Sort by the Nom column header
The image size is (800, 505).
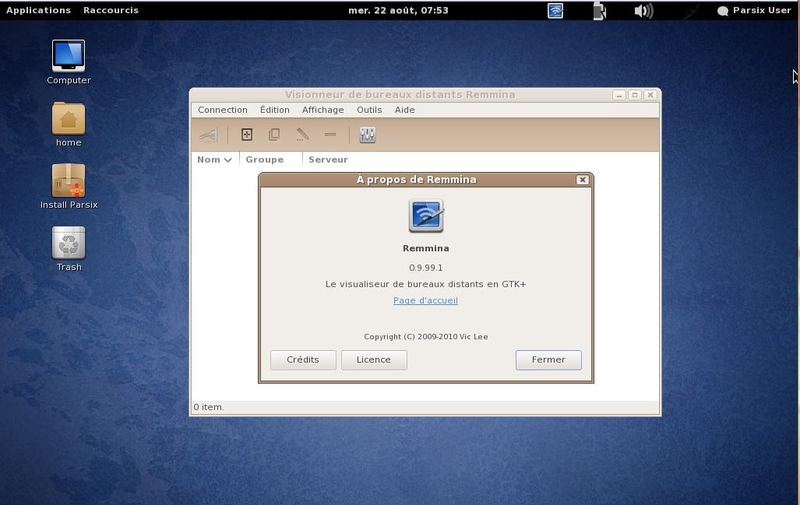[x=215, y=160]
